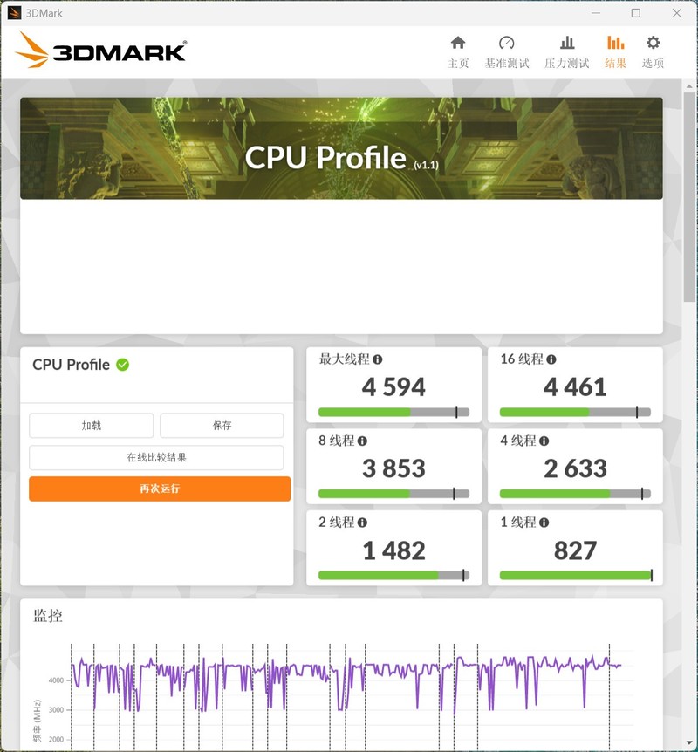698x752 pixels.
Task: Click the 4000 frequency axis label
Action: click(x=56, y=680)
